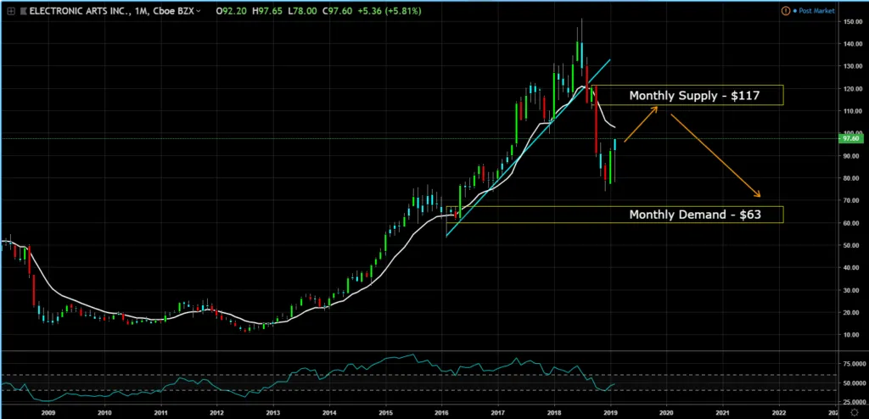The height and width of the screenshot is (419, 869).
Task: Click the 2019 time axis label
Action: pos(610,413)
